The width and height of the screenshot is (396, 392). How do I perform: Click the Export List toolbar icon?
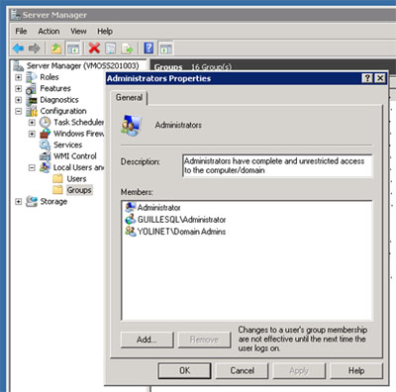tap(127, 49)
